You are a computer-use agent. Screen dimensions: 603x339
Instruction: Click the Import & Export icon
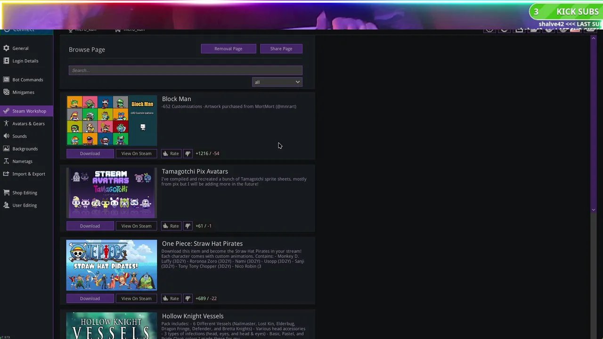point(6,174)
